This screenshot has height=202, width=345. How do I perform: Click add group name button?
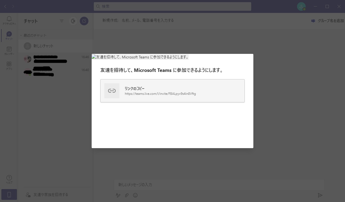327,21
